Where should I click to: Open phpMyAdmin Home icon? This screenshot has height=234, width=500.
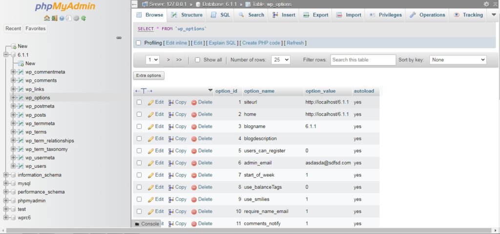pyautogui.click(x=47, y=18)
